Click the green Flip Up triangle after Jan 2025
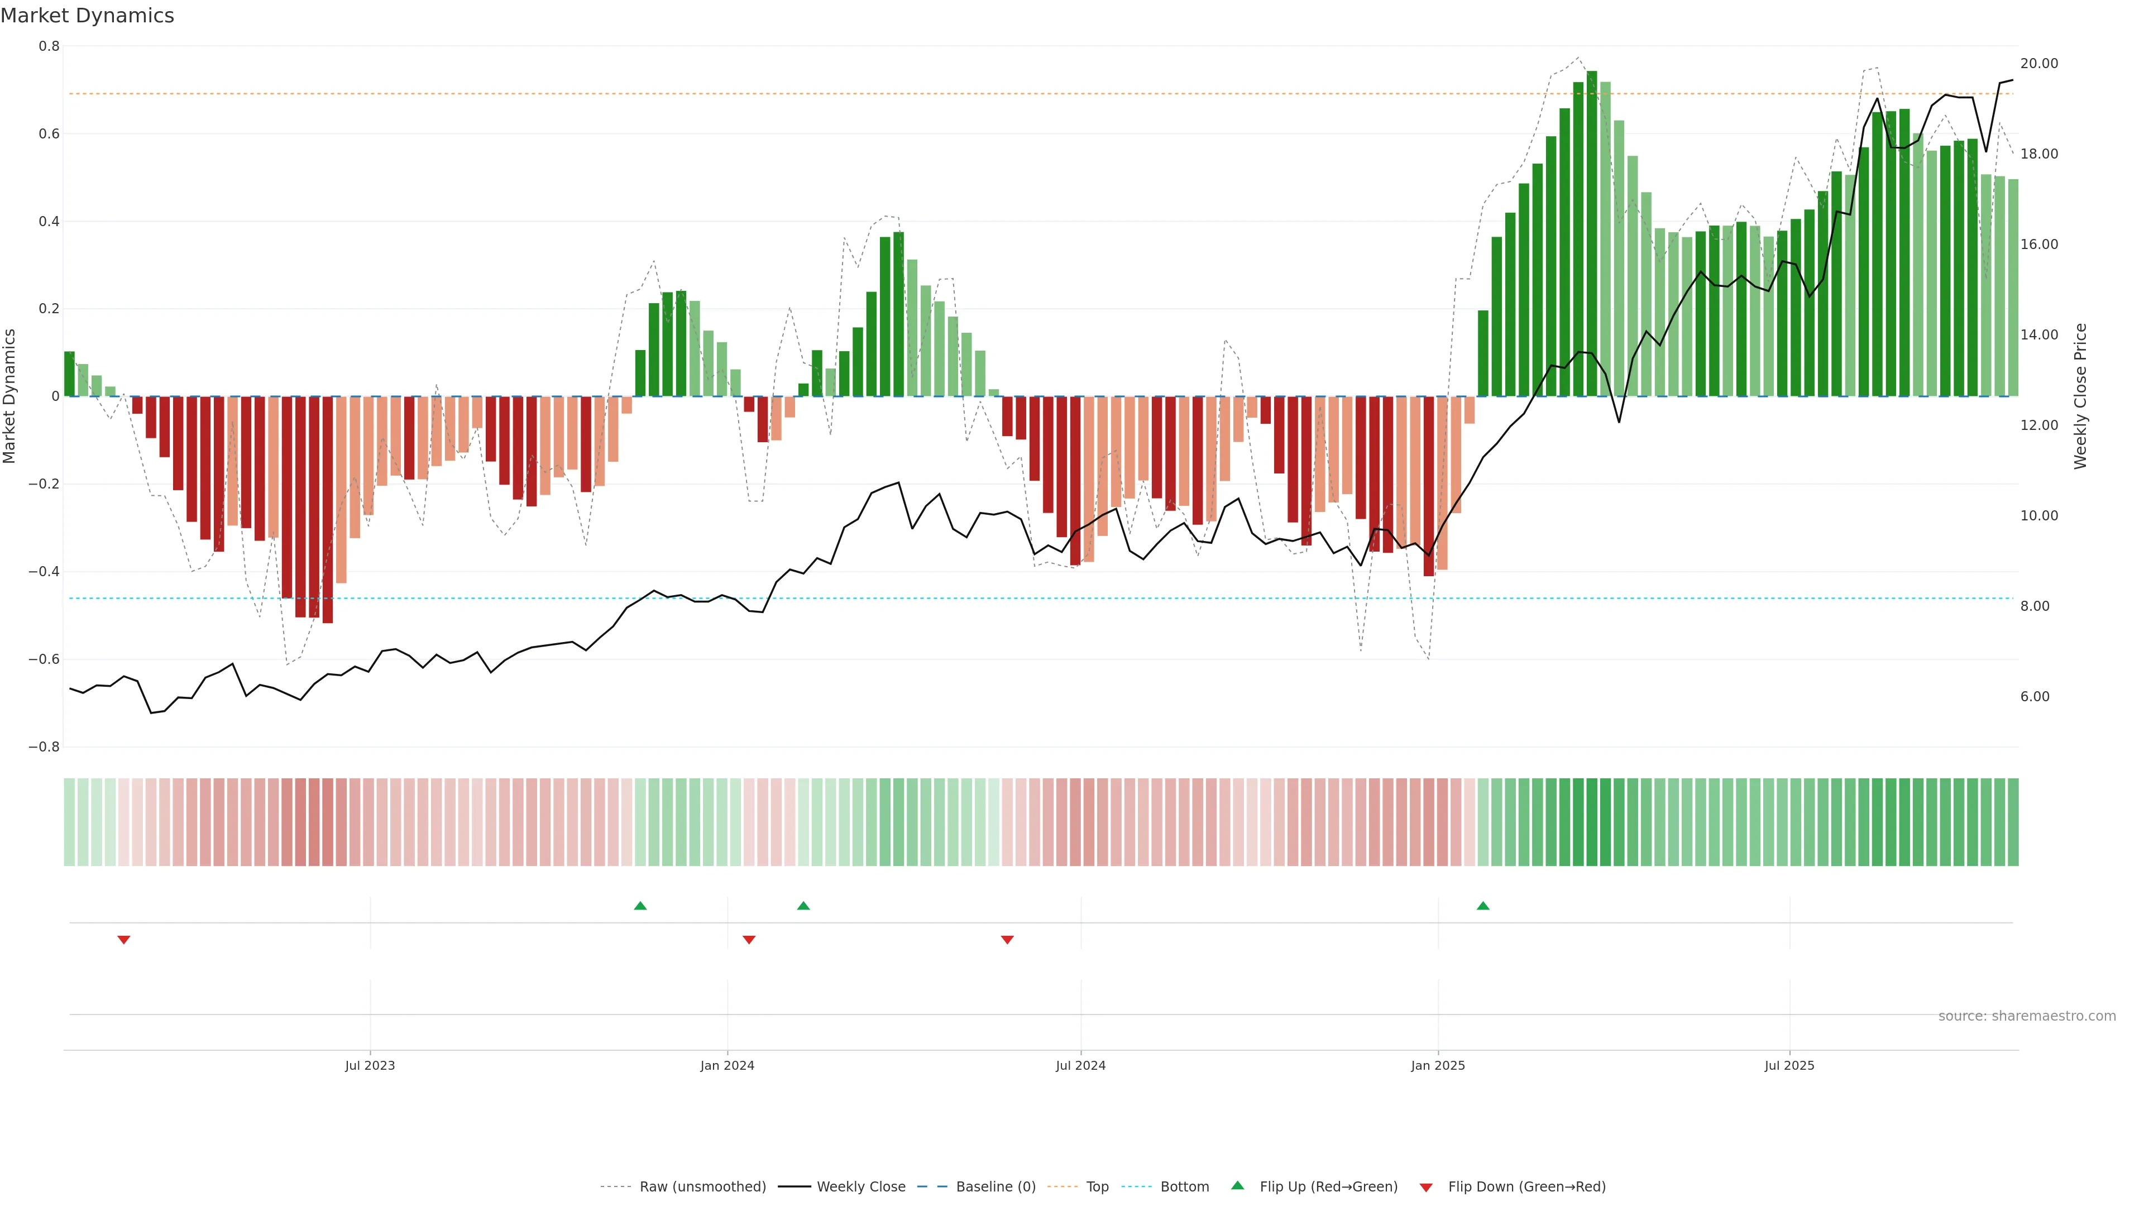Image resolution: width=2144 pixels, height=1206 pixels. pyautogui.click(x=1482, y=906)
